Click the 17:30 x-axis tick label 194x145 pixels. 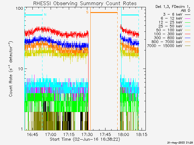(x=87, y=134)
